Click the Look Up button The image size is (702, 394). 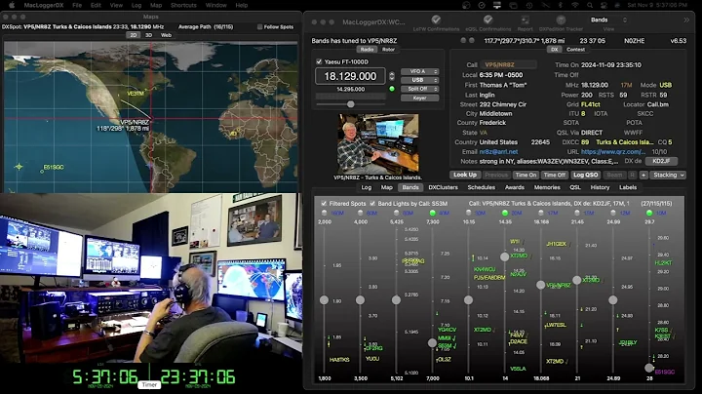click(x=465, y=176)
